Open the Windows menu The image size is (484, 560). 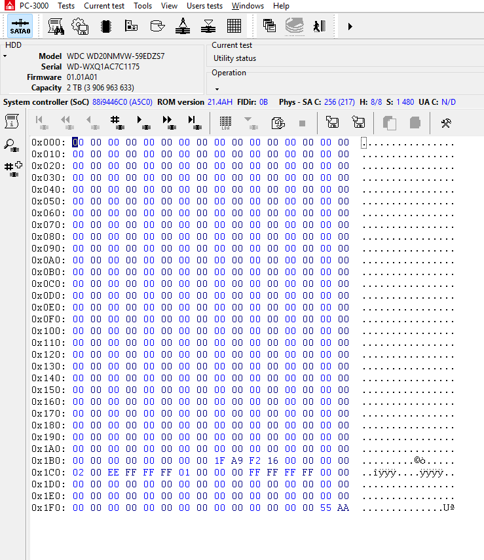coord(248,6)
